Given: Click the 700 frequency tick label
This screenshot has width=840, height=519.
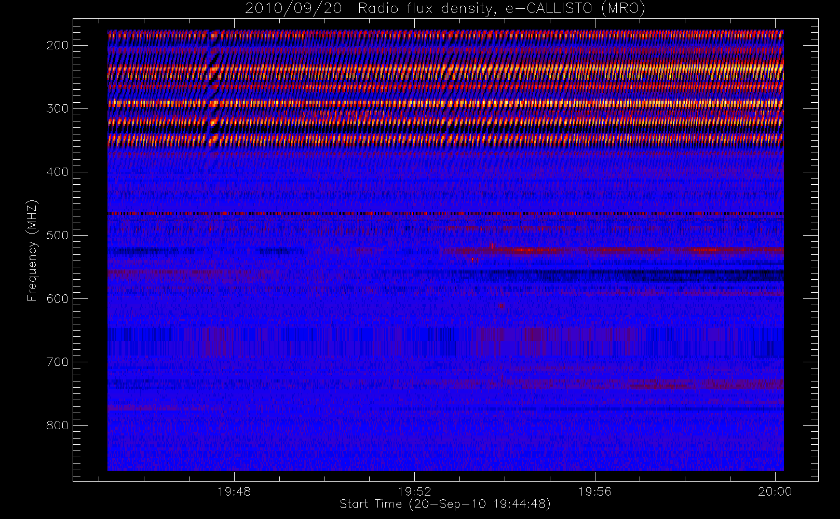Looking at the screenshot, I should coord(58,362).
